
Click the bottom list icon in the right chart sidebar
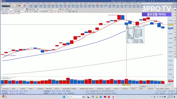(175, 57)
